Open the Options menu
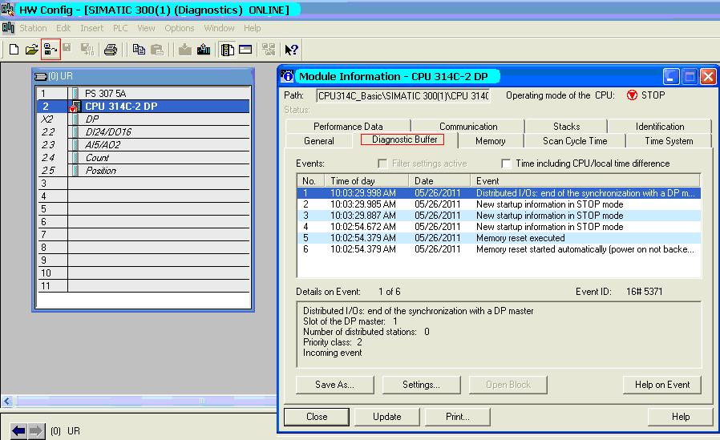Image resolution: width=720 pixels, height=440 pixels. coord(180,28)
